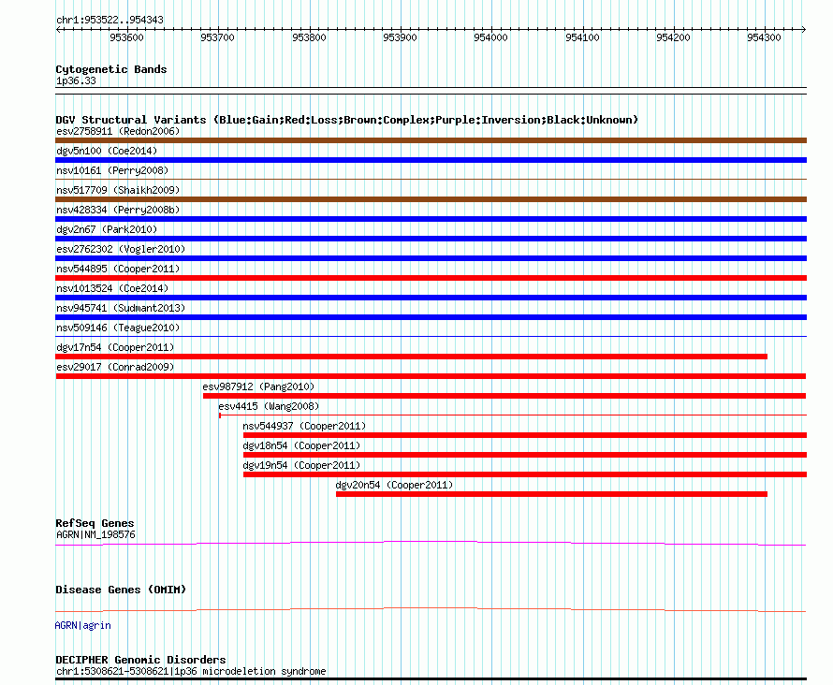Click the 1p36.33 cytogenetic band label
This screenshot has width=833, height=685.
[76, 80]
